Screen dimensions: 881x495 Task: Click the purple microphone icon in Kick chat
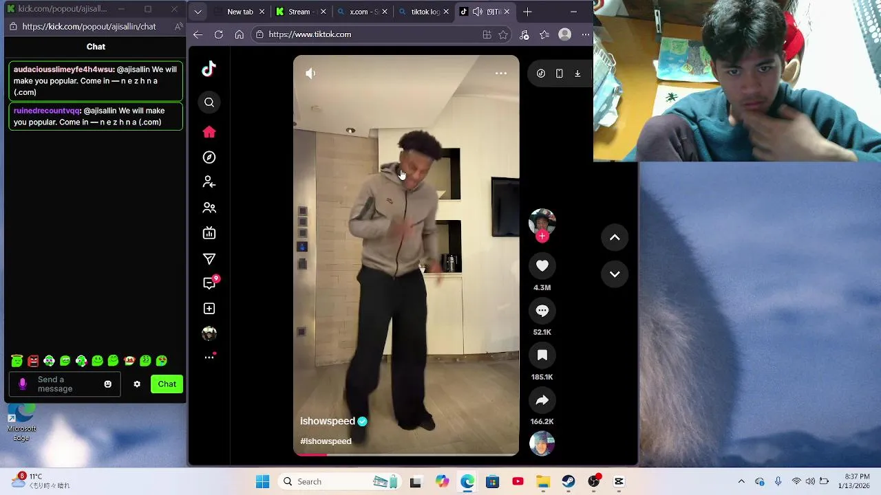(x=23, y=384)
